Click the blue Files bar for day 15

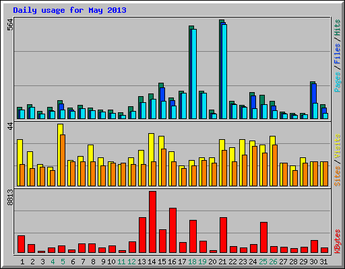click(x=162, y=94)
